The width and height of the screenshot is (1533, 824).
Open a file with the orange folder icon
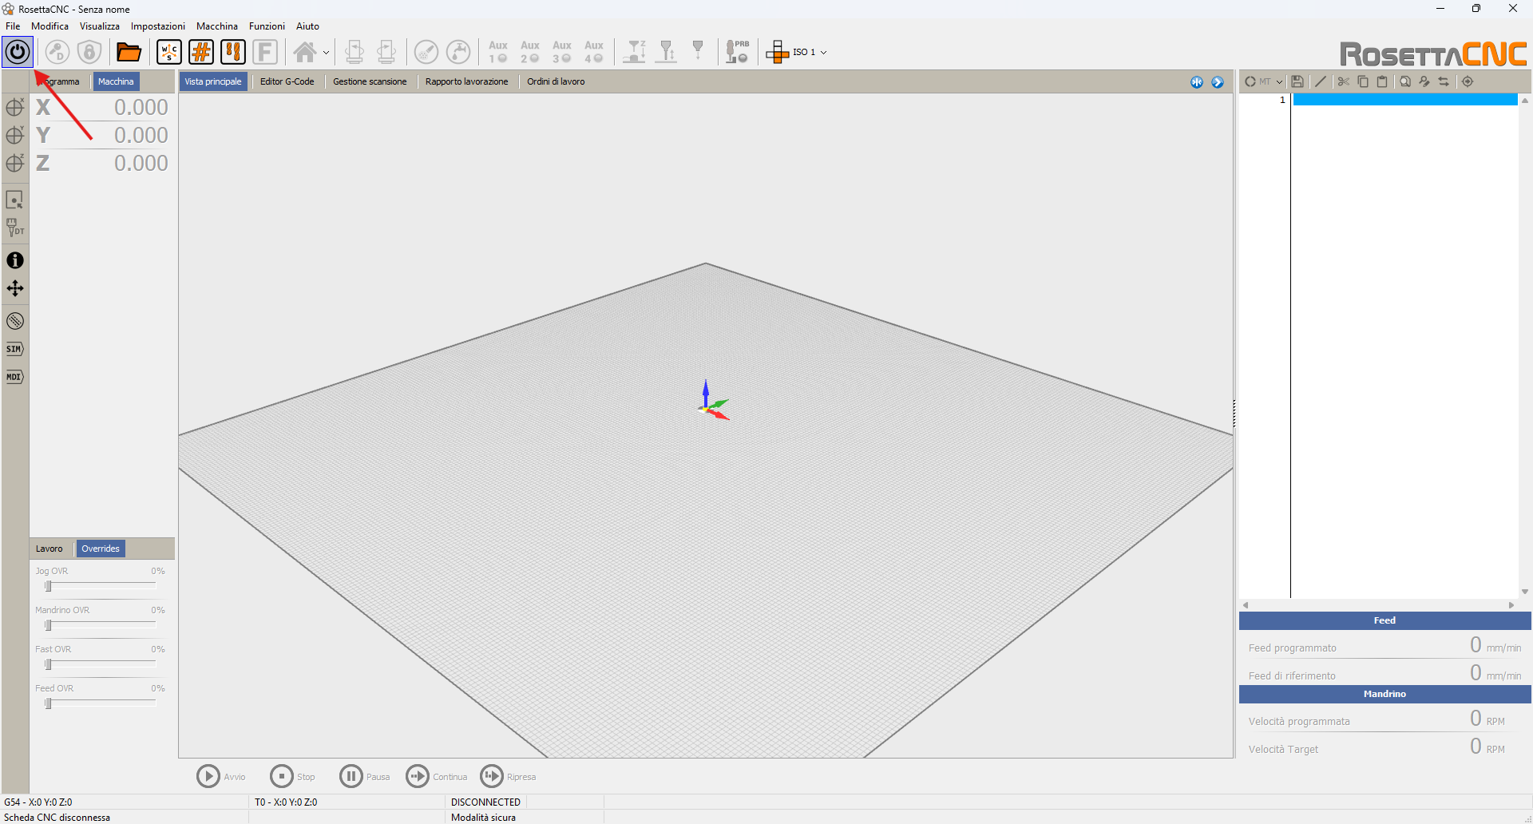(x=129, y=53)
